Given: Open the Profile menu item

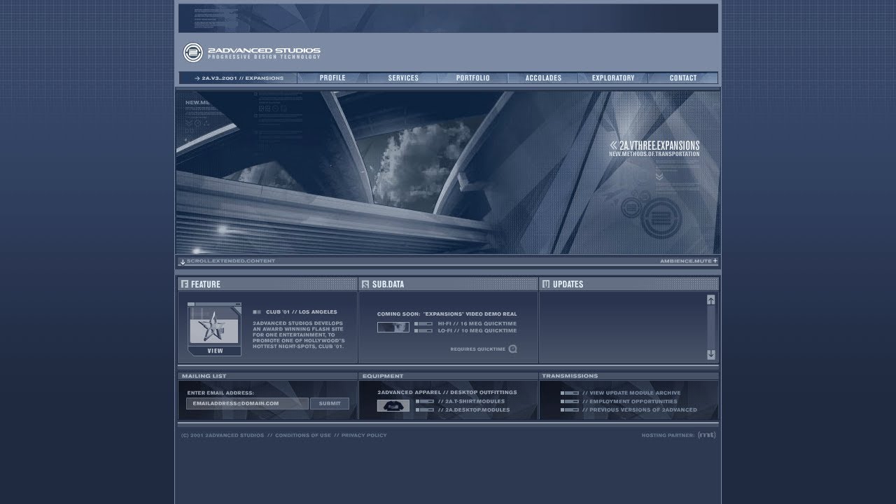Looking at the screenshot, I should (332, 78).
